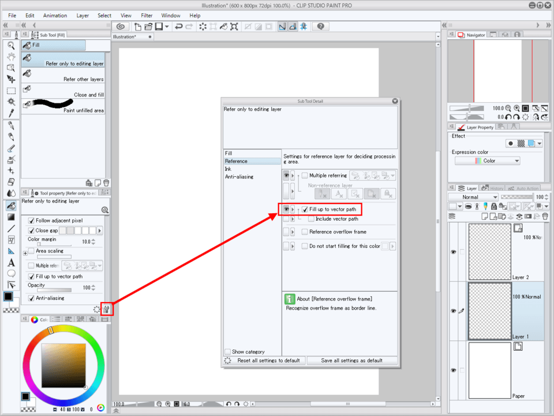Click the main black color swatch
The width and height of the screenshot is (554, 416).
[x=8, y=296]
